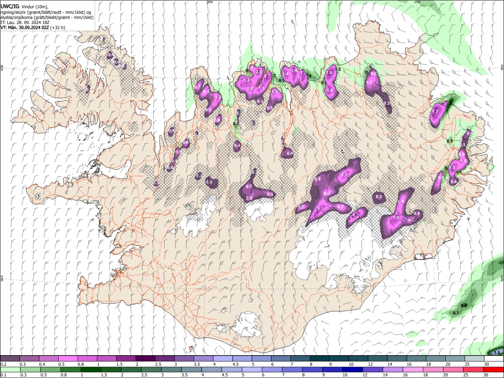Click the 0.9 value off the southeast coast
The image size is (504, 378).
464,306
